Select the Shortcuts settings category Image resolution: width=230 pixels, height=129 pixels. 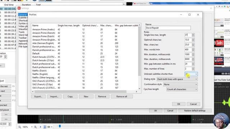point(23,20)
